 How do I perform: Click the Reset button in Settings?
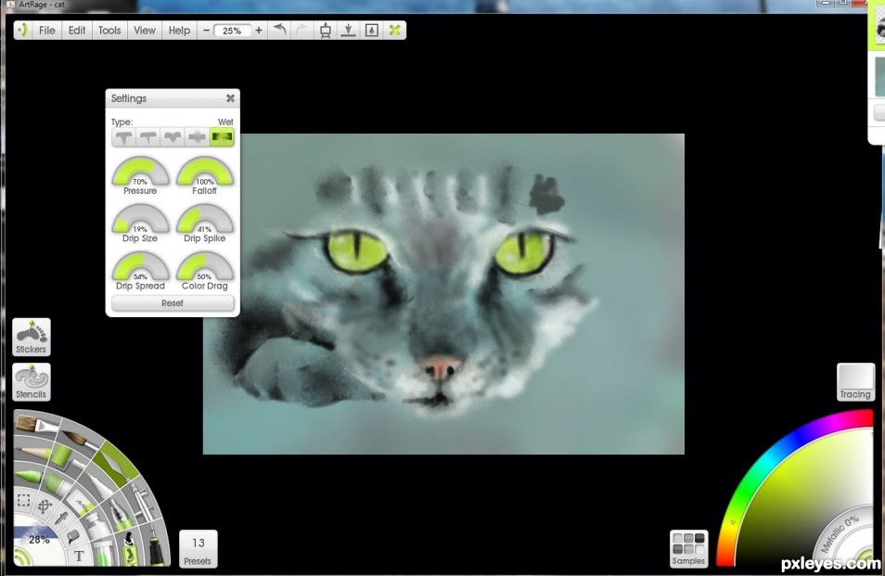click(x=173, y=303)
